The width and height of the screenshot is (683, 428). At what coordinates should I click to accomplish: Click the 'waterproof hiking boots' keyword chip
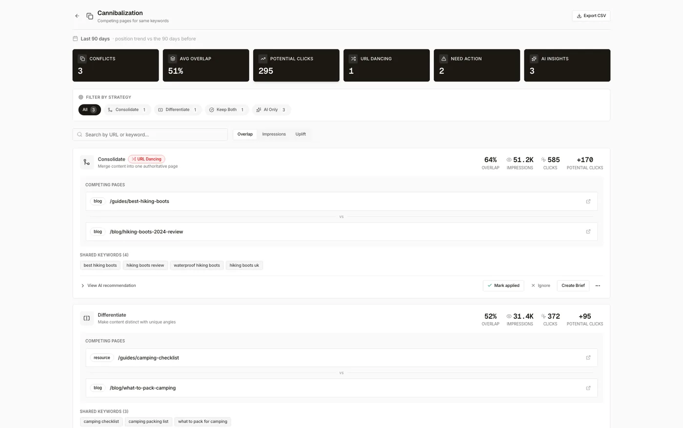tap(197, 265)
